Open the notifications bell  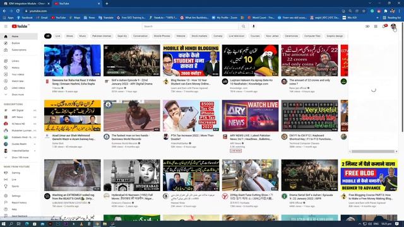coord(384,26)
